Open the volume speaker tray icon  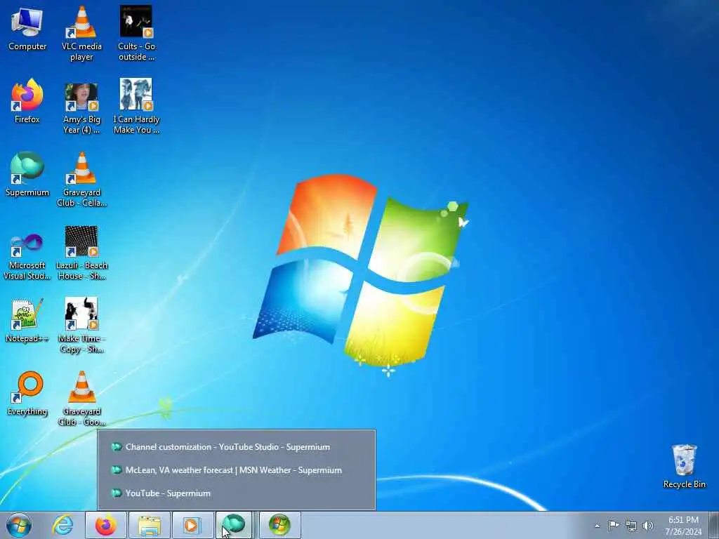[648, 526]
